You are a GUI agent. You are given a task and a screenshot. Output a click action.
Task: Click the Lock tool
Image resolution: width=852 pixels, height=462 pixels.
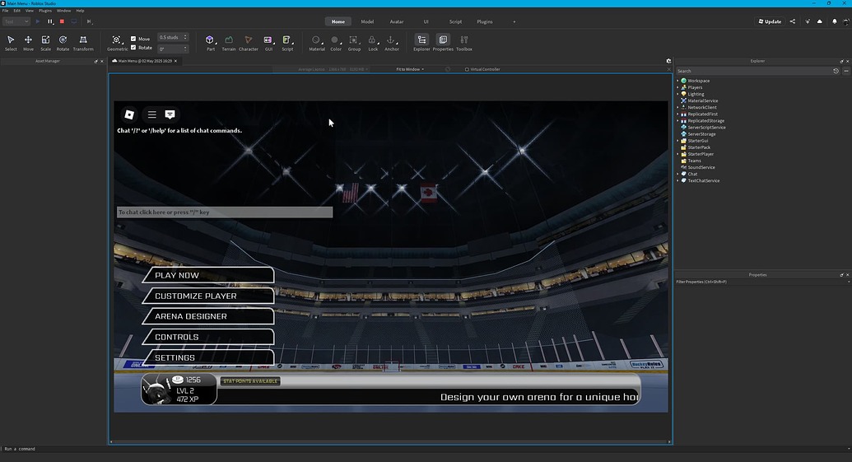tap(373, 43)
